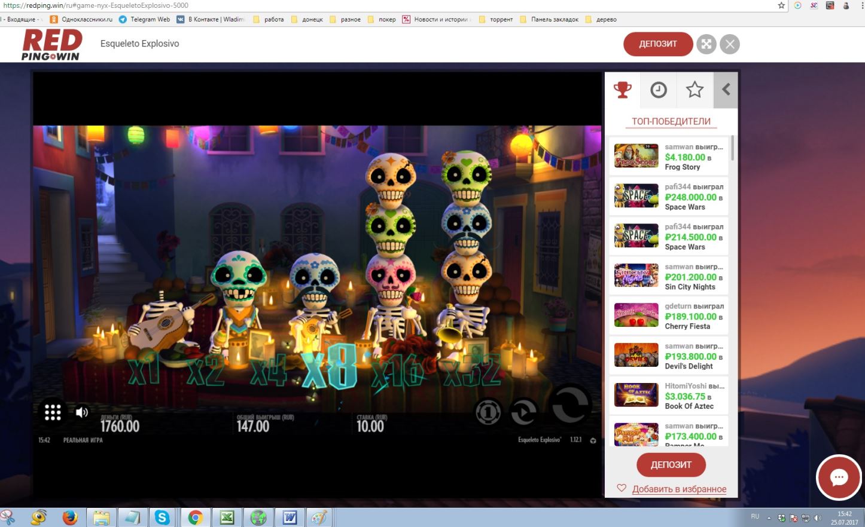Click the red ДЕПОЗИТ button in header

click(658, 44)
